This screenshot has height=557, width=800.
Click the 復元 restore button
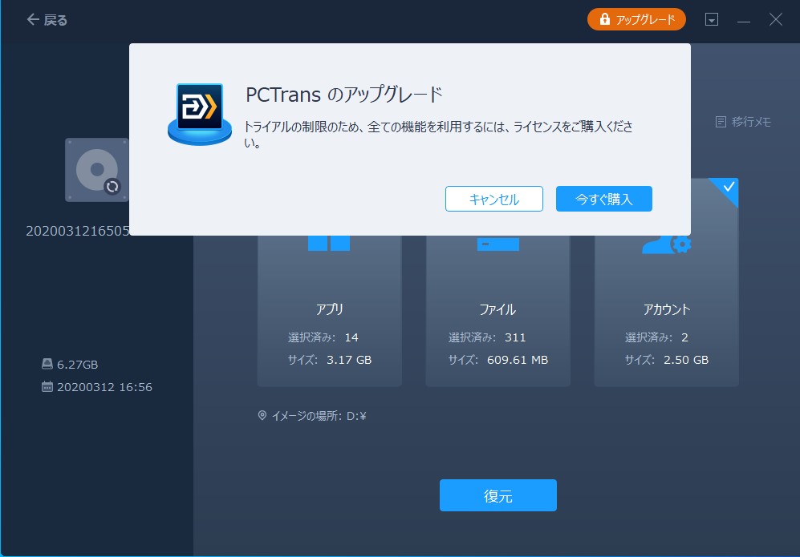point(498,495)
